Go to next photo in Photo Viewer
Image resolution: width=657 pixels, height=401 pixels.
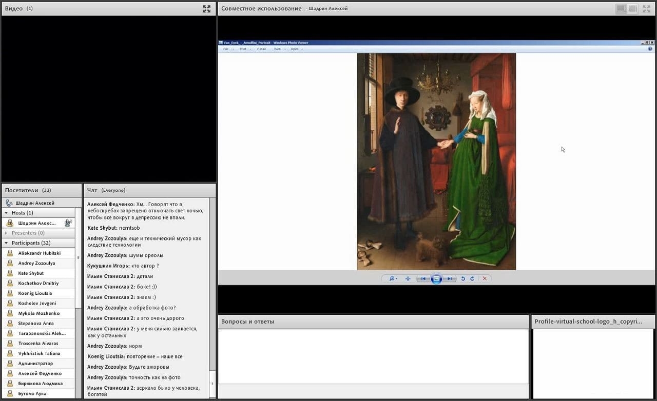click(450, 278)
